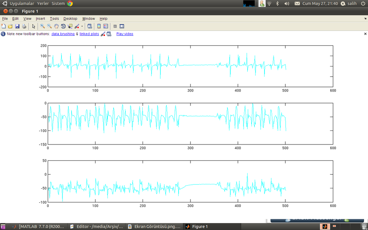
Task: Open the Window menu
Action: click(88, 19)
